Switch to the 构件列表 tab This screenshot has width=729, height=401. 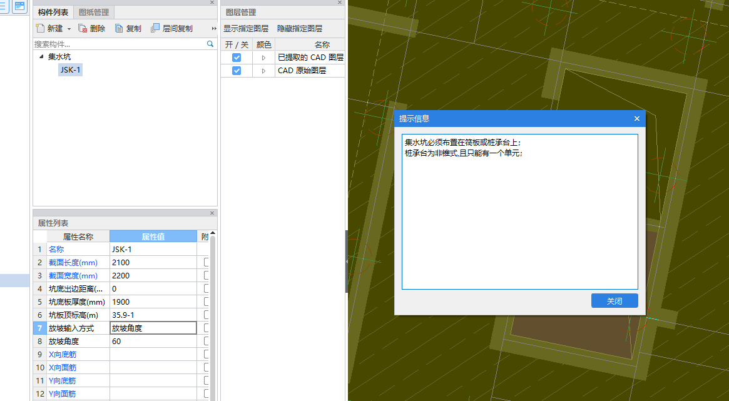(53, 12)
